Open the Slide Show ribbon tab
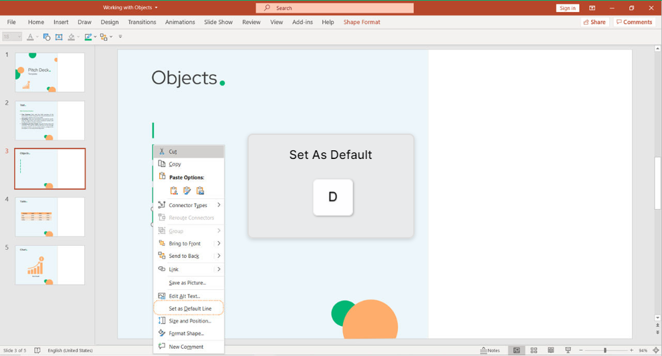662x356 pixels. 218,22
